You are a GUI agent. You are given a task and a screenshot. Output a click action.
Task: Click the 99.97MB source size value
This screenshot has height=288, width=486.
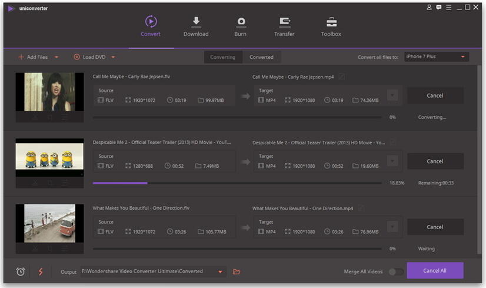(215, 100)
